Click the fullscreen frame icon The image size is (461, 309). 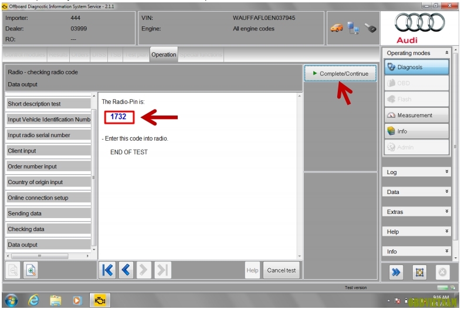point(419,272)
